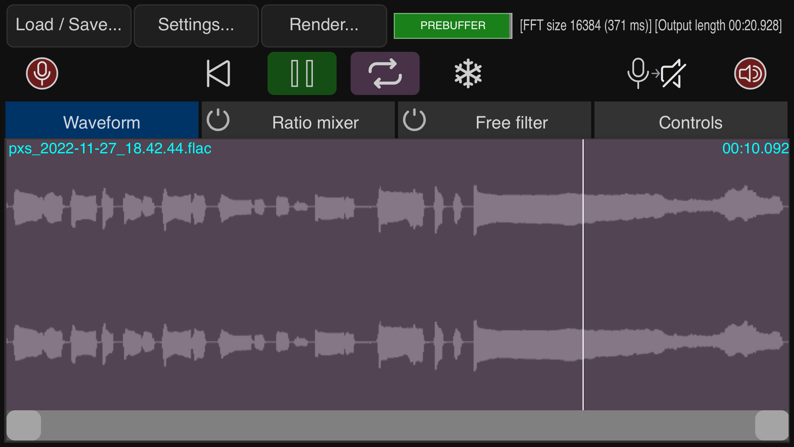Activate the freeze snowflake icon
Image resolution: width=794 pixels, height=447 pixels.
pos(468,73)
